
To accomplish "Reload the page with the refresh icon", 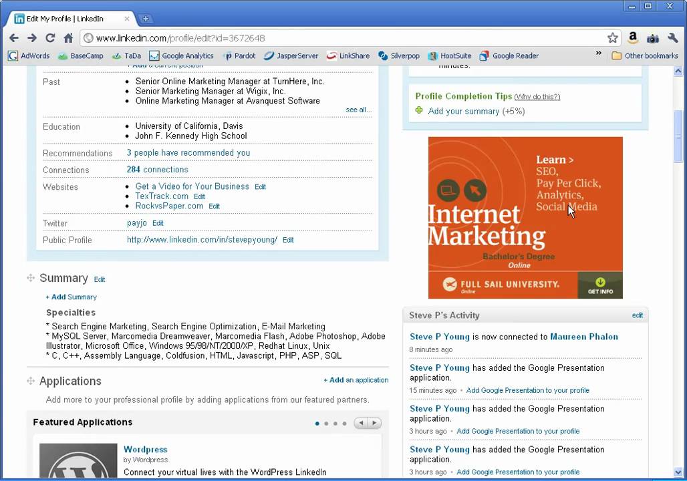I will [x=50, y=38].
